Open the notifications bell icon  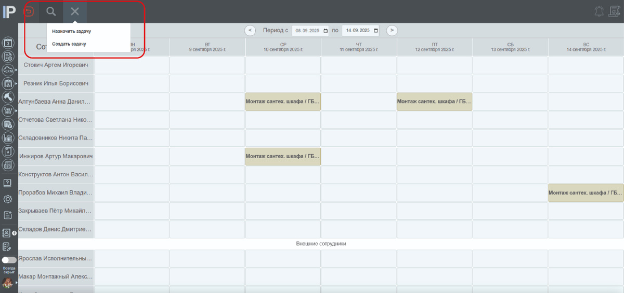pos(600,11)
